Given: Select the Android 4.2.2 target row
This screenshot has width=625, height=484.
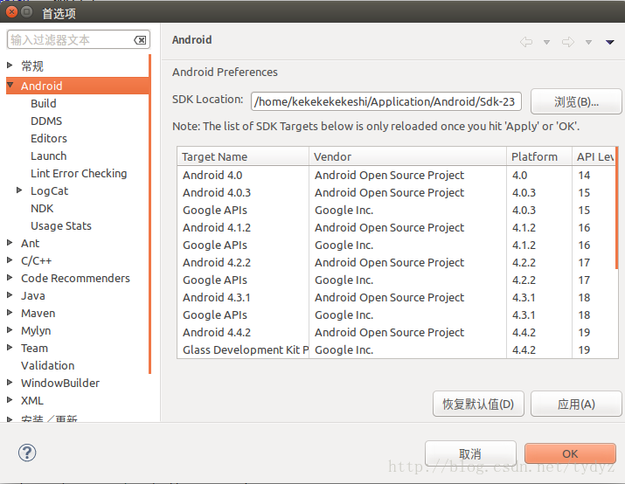Looking at the screenshot, I should 397,262.
